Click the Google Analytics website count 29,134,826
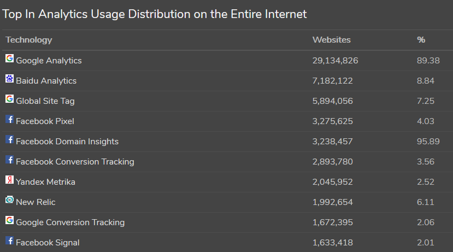Viewport: 453px width, 252px height. (335, 61)
